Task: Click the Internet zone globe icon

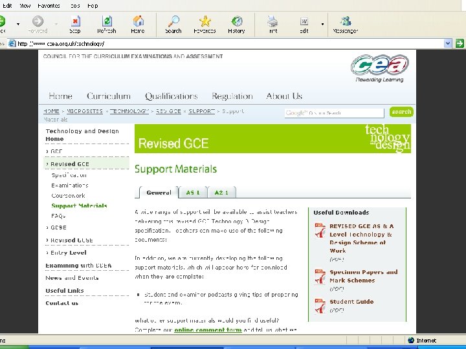Action: coord(411,341)
